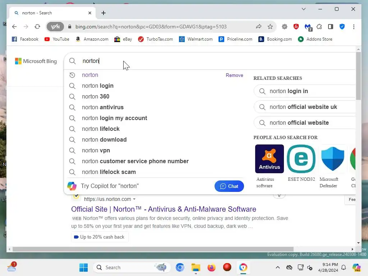Screen dimensions: 368x276
Task: Select the 'norton login' suggestion
Action: pos(98,86)
